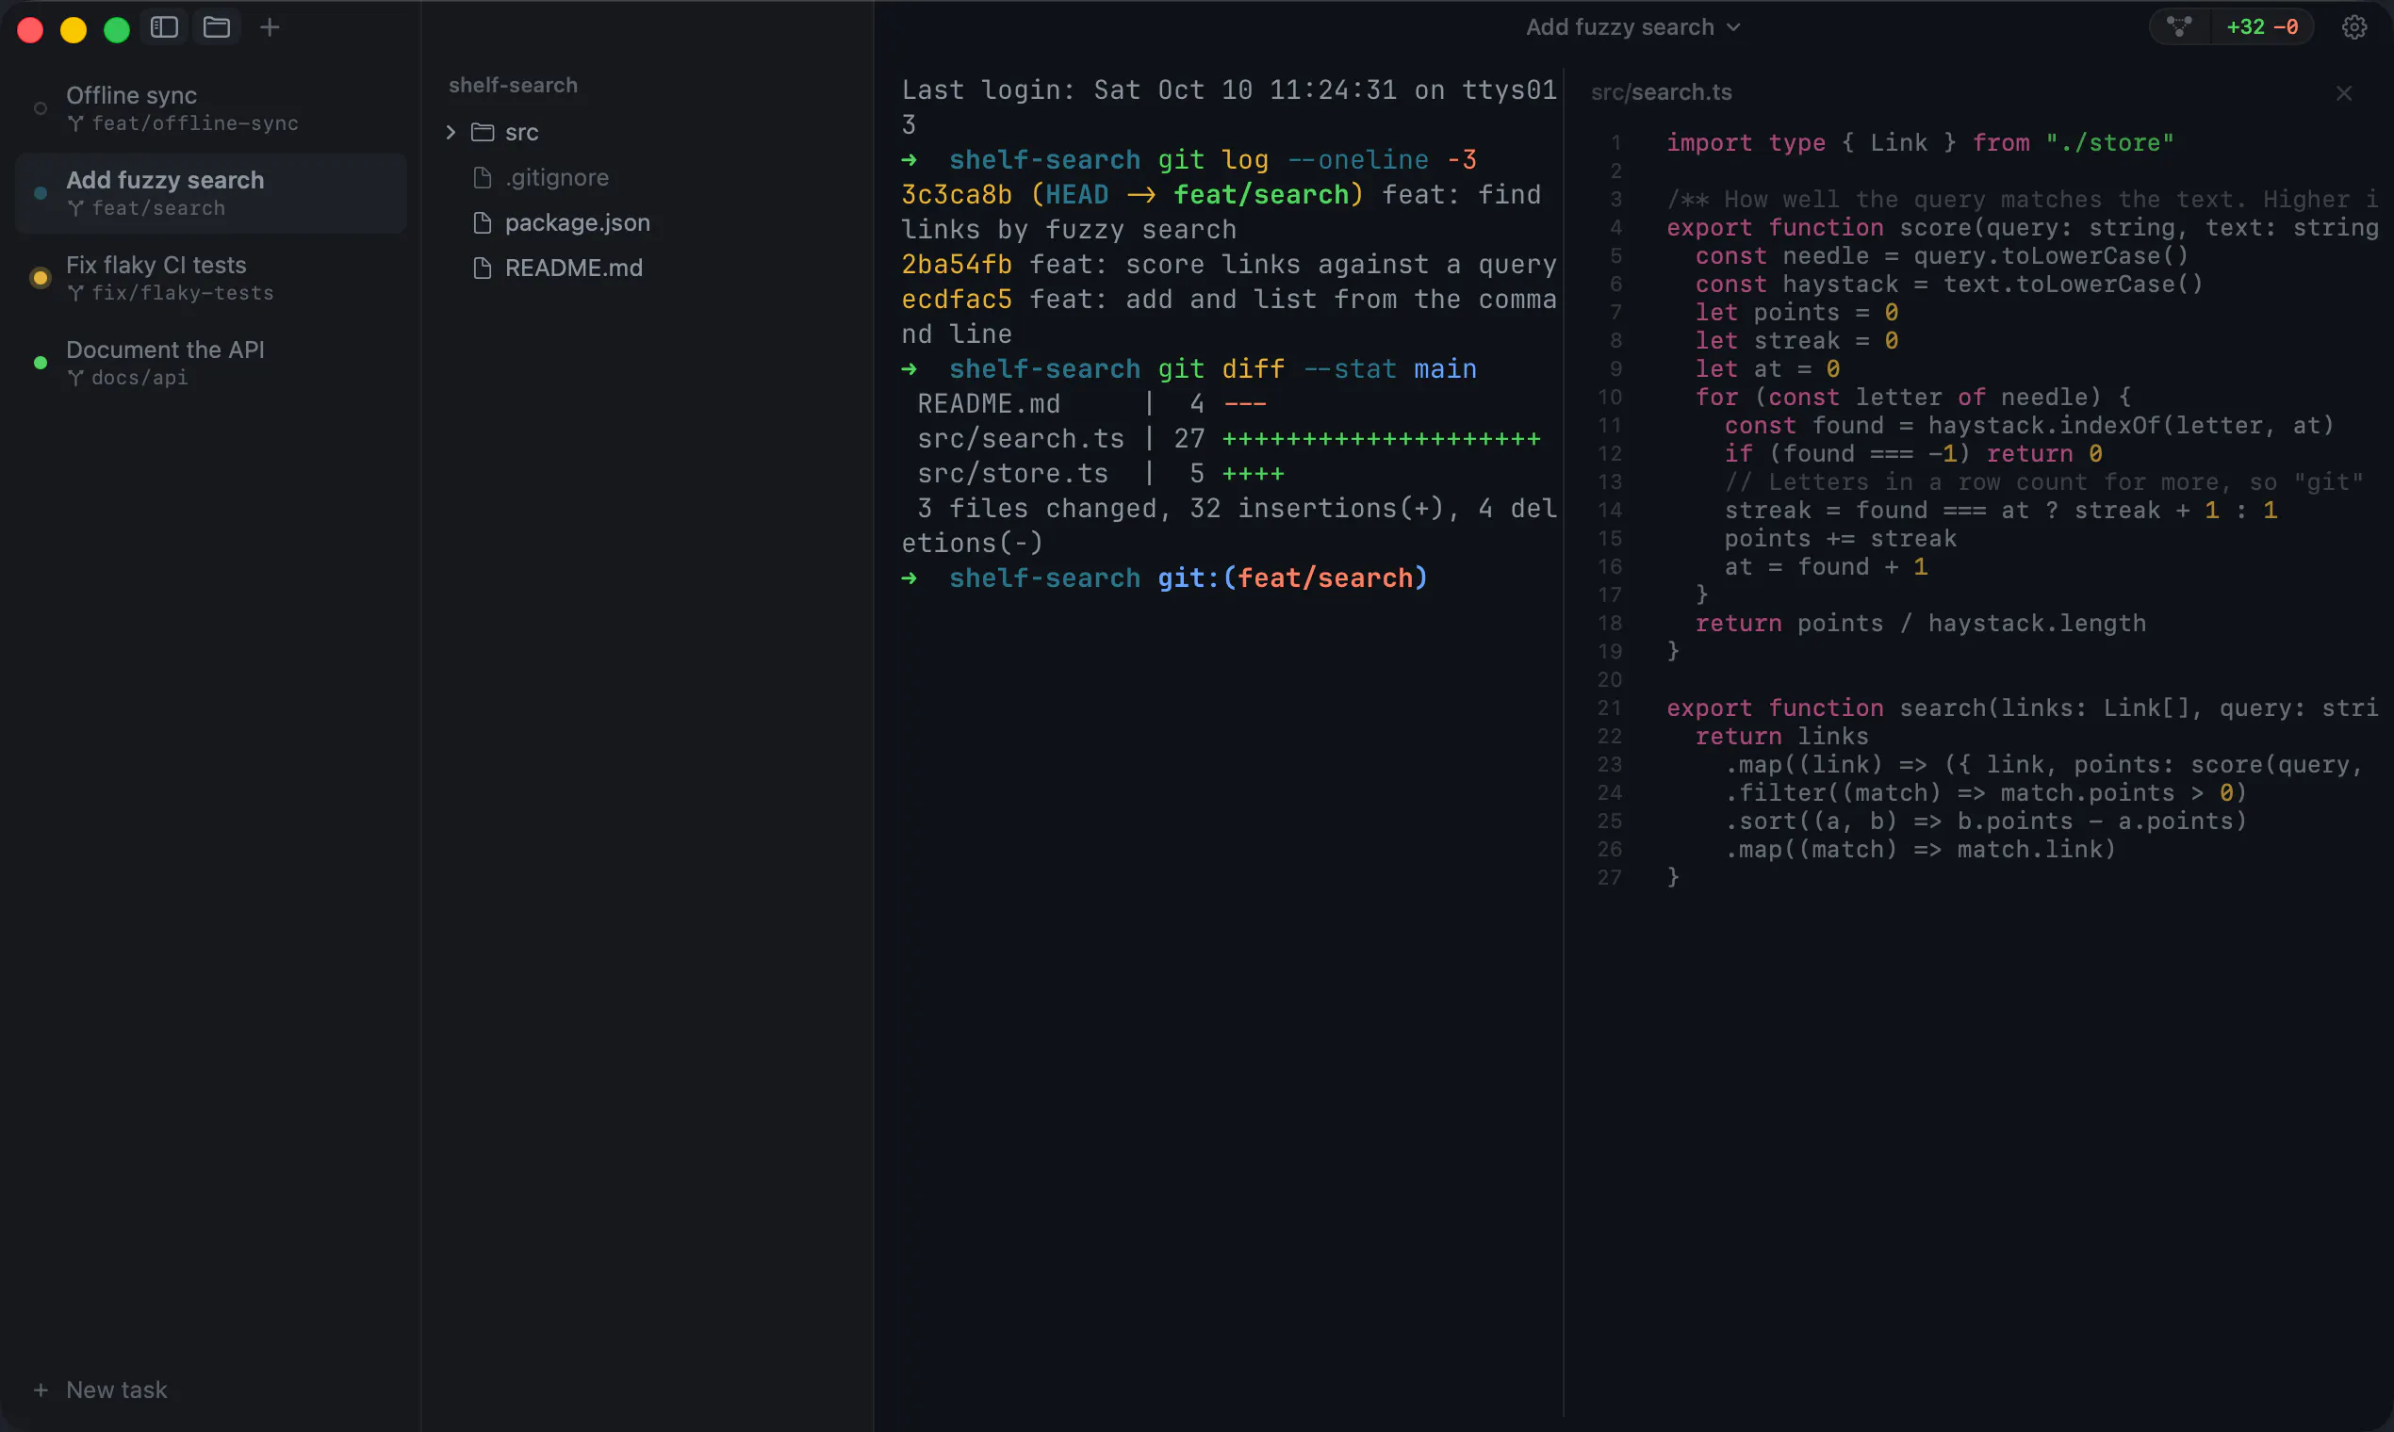
Task: Select the Add fuzzy search task
Action: 210,193
